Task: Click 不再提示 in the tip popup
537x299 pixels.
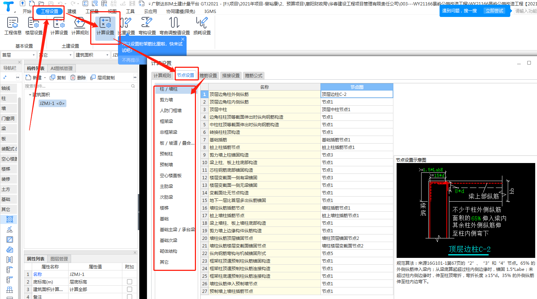Action: (131, 60)
